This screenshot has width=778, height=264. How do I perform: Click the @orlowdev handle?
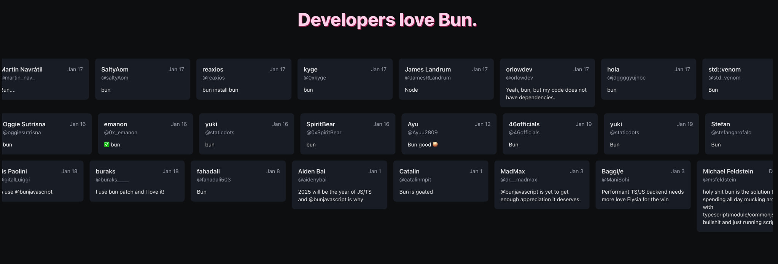[x=519, y=78]
